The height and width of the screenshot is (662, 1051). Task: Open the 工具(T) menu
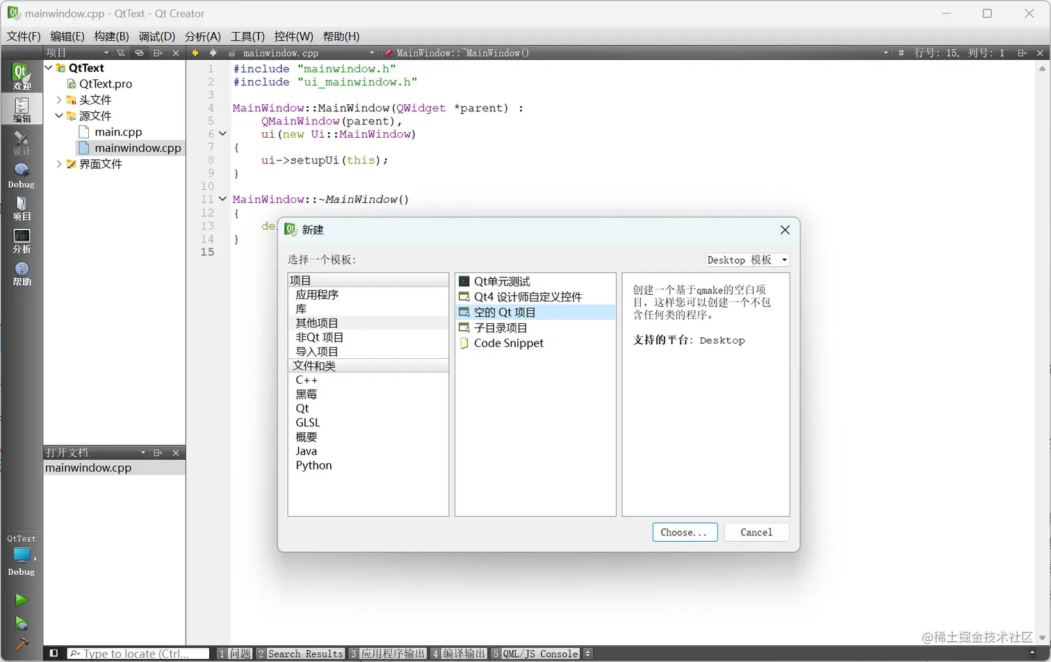click(247, 36)
